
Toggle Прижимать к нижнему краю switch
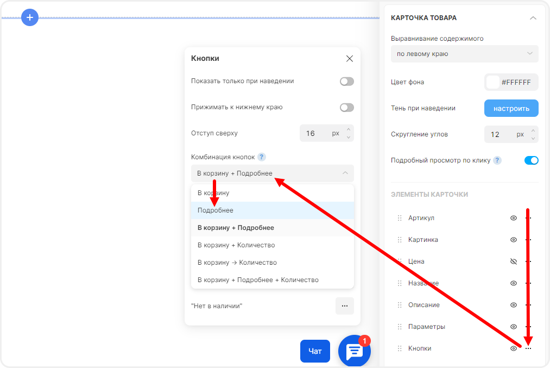(346, 108)
